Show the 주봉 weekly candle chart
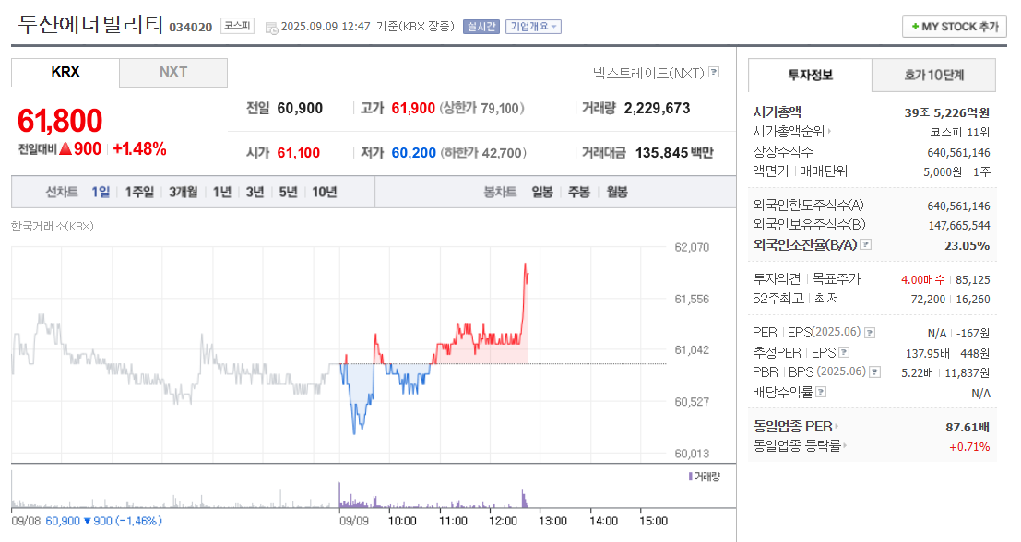Viewport: 1021px width, 542px height. tap(579, 192)
